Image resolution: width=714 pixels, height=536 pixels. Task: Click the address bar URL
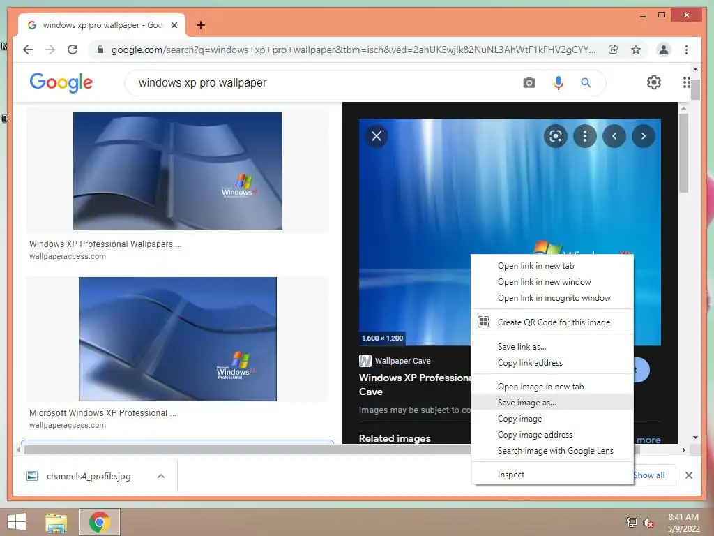(354, 50)
